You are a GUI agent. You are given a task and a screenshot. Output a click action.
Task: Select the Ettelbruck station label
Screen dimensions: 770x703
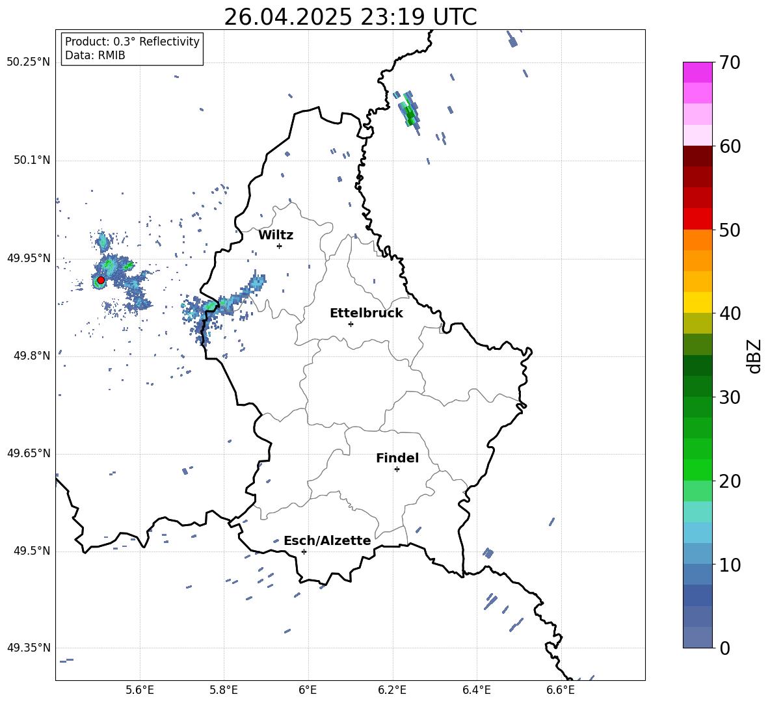tap(366, 313)
